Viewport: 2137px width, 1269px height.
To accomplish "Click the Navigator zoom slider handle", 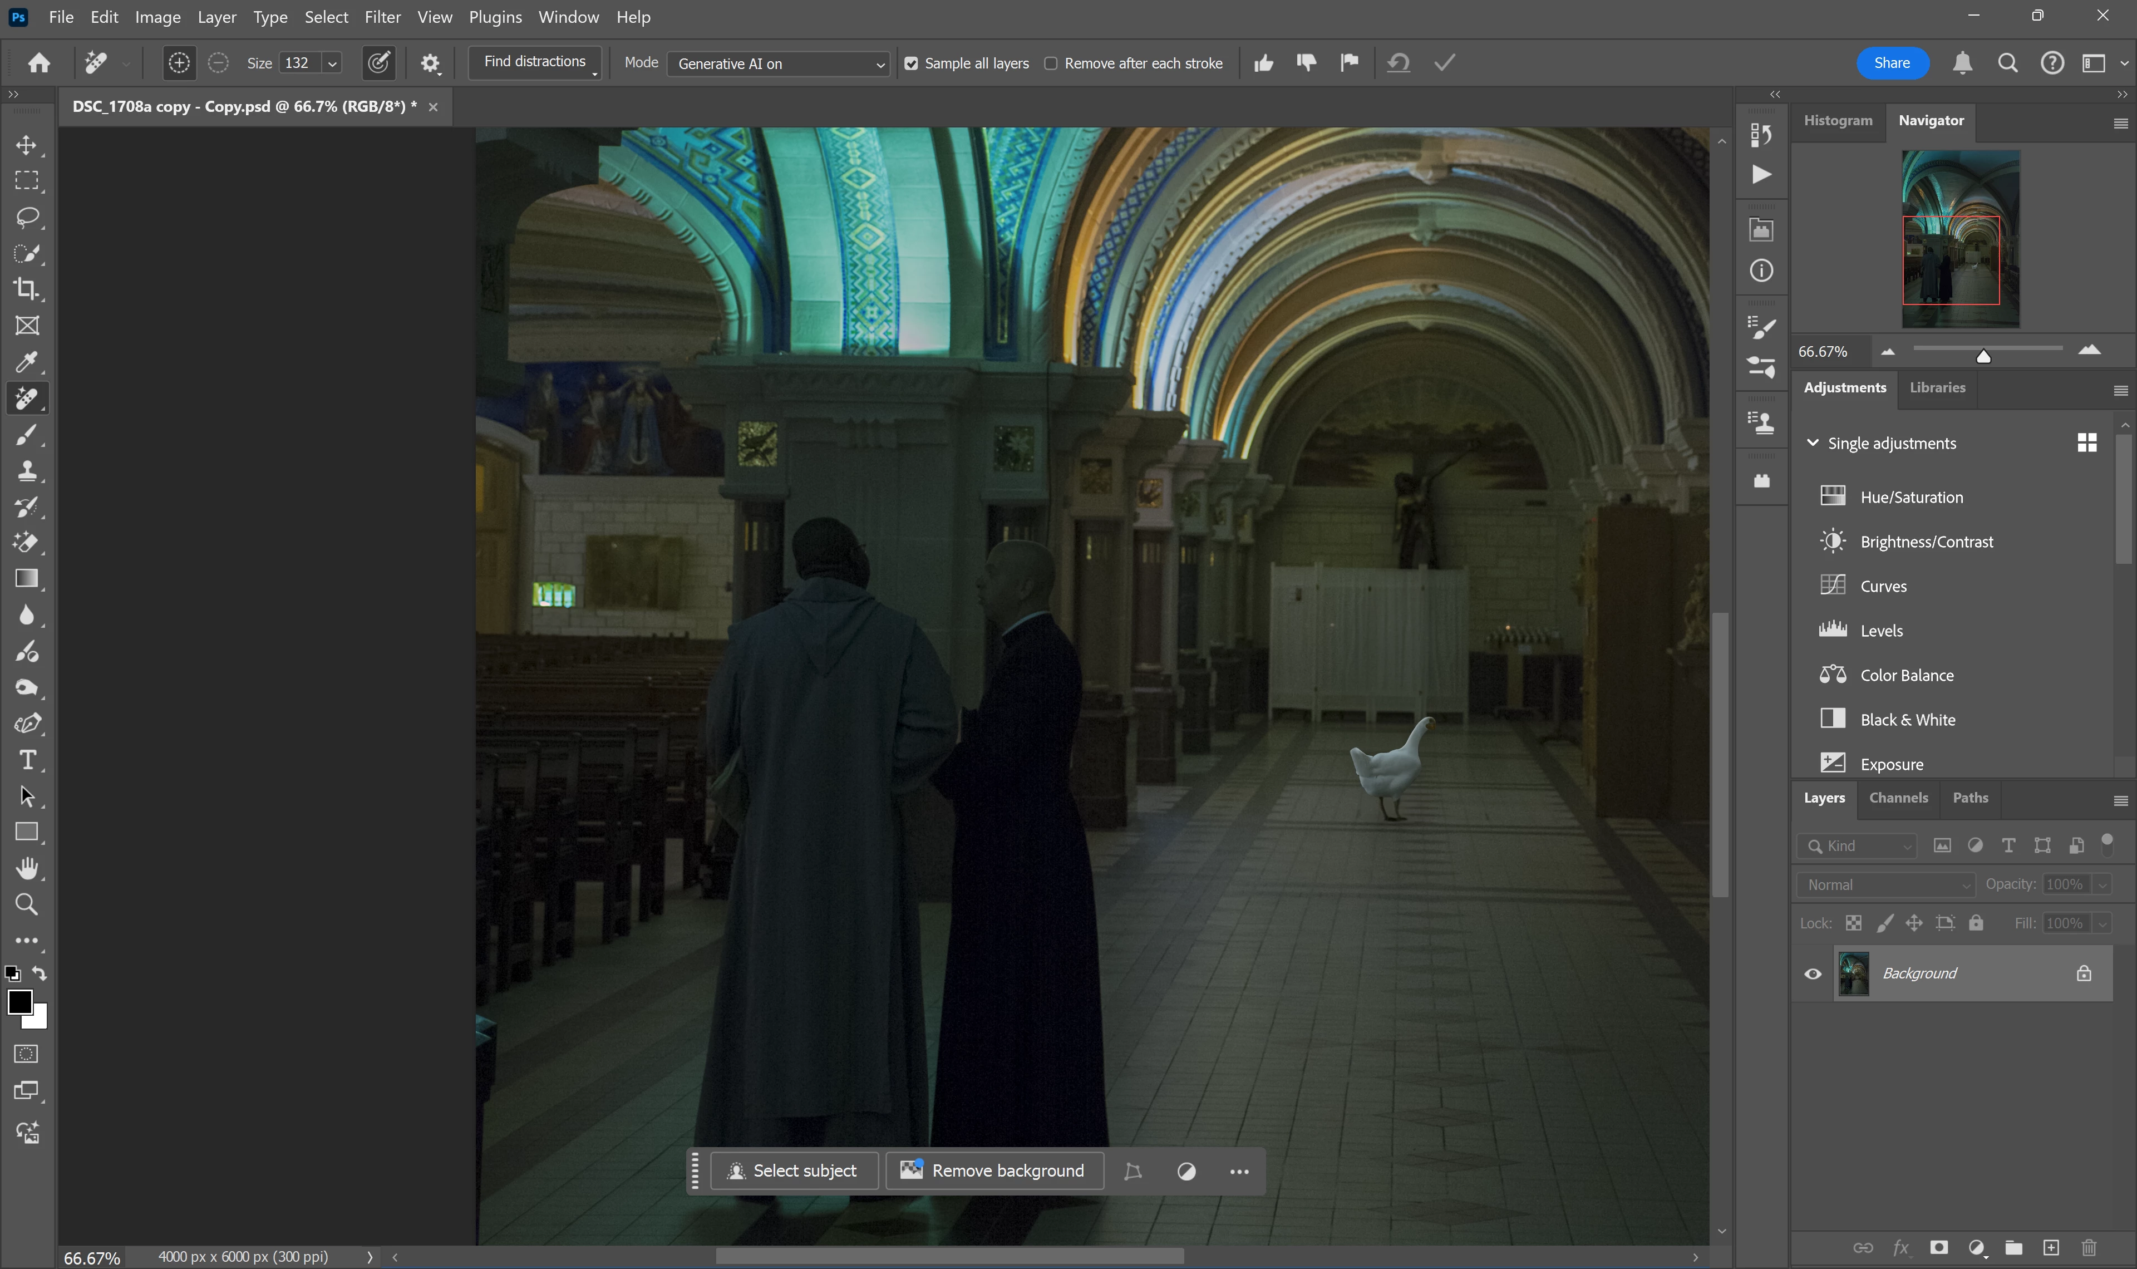I will point(1983,356).
